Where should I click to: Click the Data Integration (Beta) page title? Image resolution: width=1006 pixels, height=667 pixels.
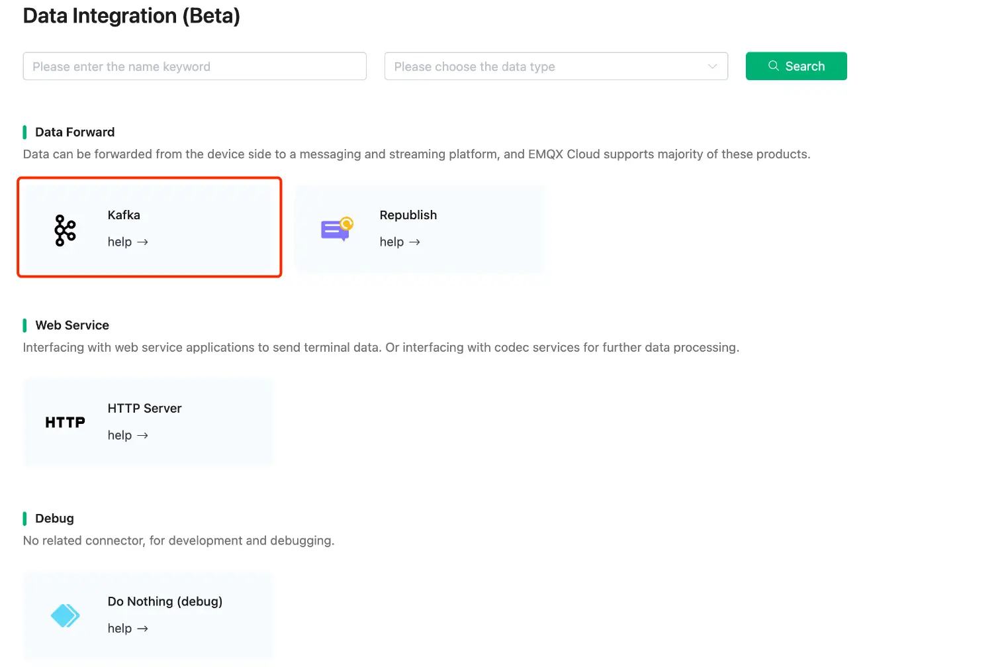(x=131, y=16)
